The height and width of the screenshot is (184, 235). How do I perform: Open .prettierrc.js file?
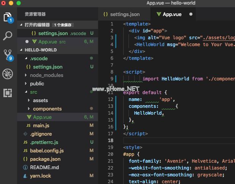(58, 142)
